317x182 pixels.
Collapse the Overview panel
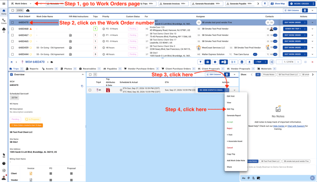pyautogui.click(x=83, y=74)
